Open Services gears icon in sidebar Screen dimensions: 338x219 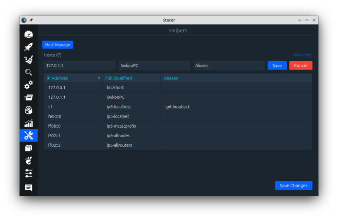(x=28, y=85)
